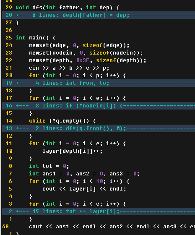Click the for loop at relative line 11
This screenshot has width=195, height=235.
coord(78,144)
